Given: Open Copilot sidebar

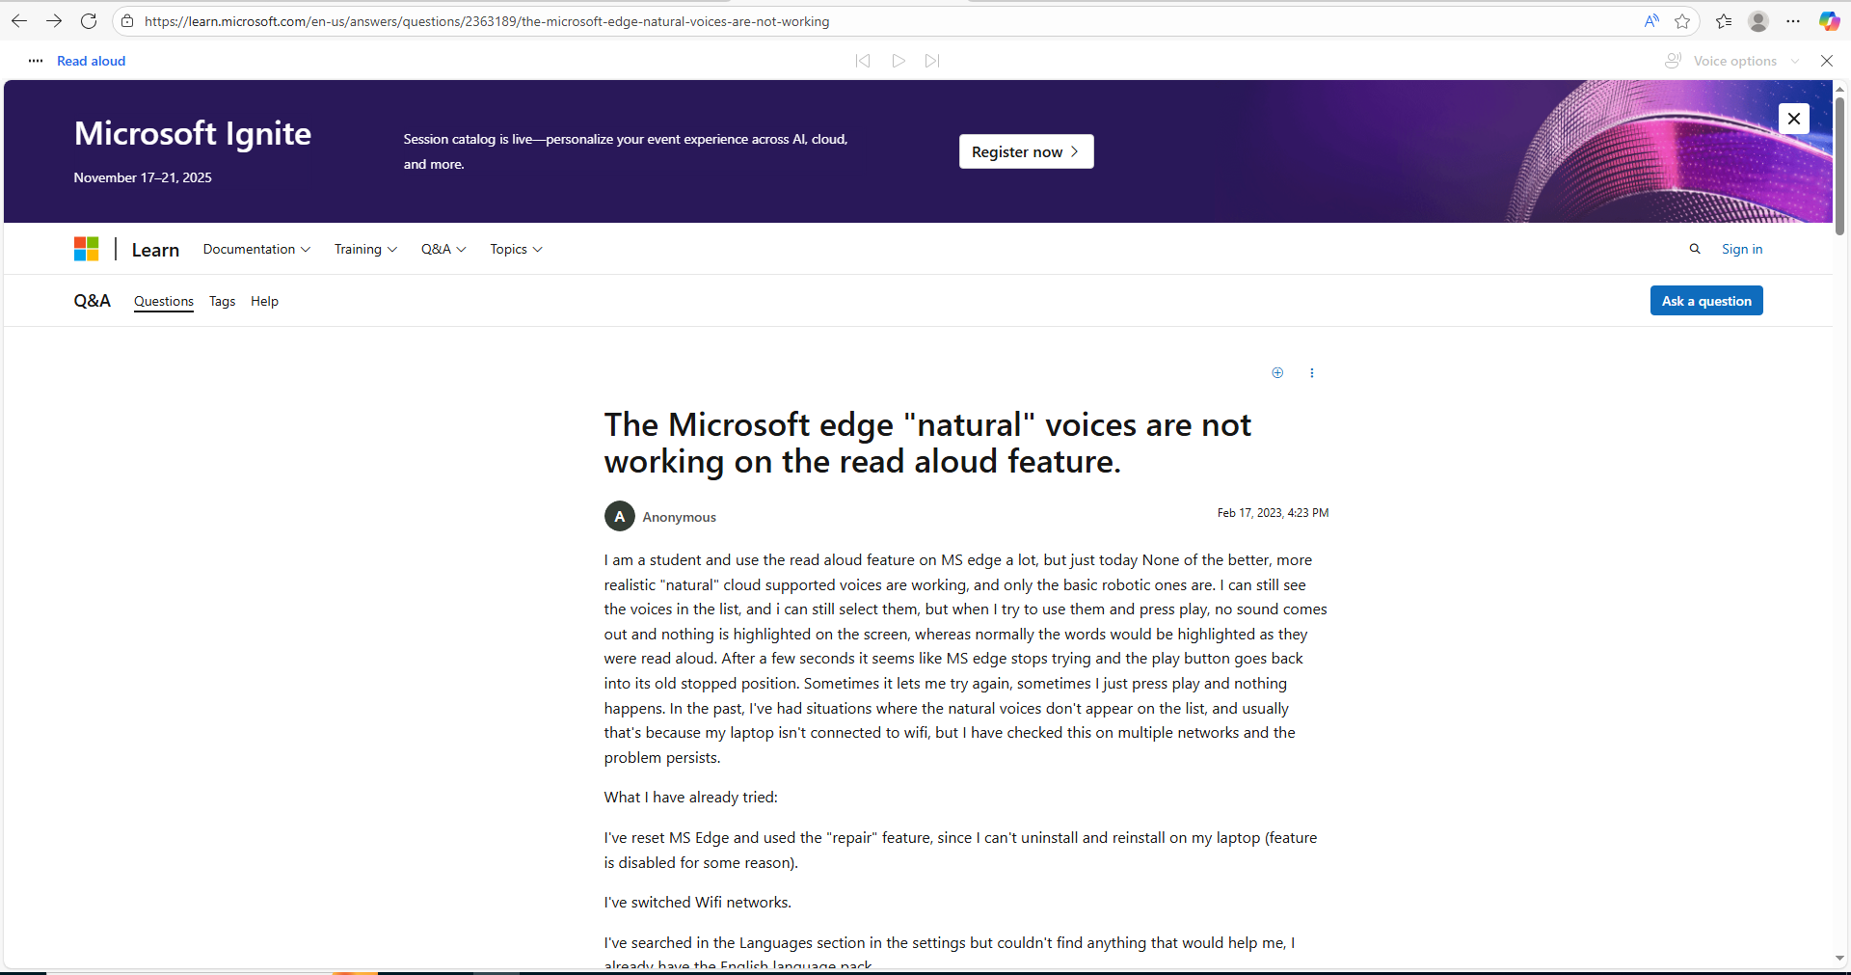Looking at the screenshot, I should (1829, 21).
